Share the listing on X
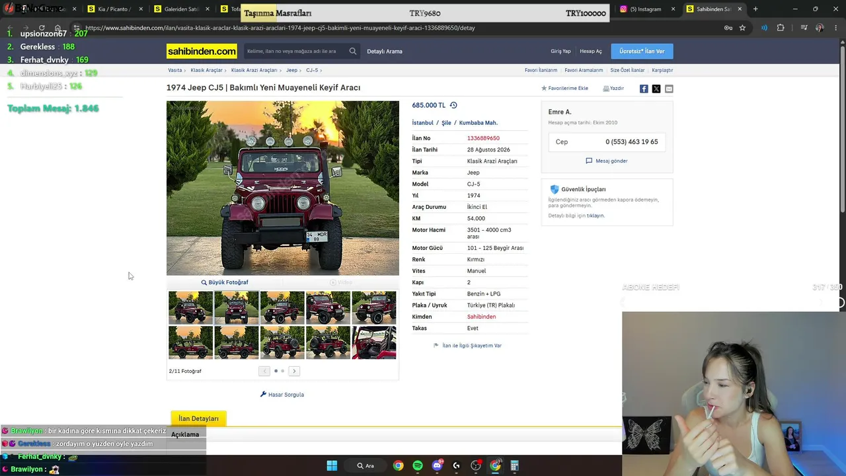Image resolution: width=846 pixels, height=476 pixels. pyautogui.click(x=656, y=89)
